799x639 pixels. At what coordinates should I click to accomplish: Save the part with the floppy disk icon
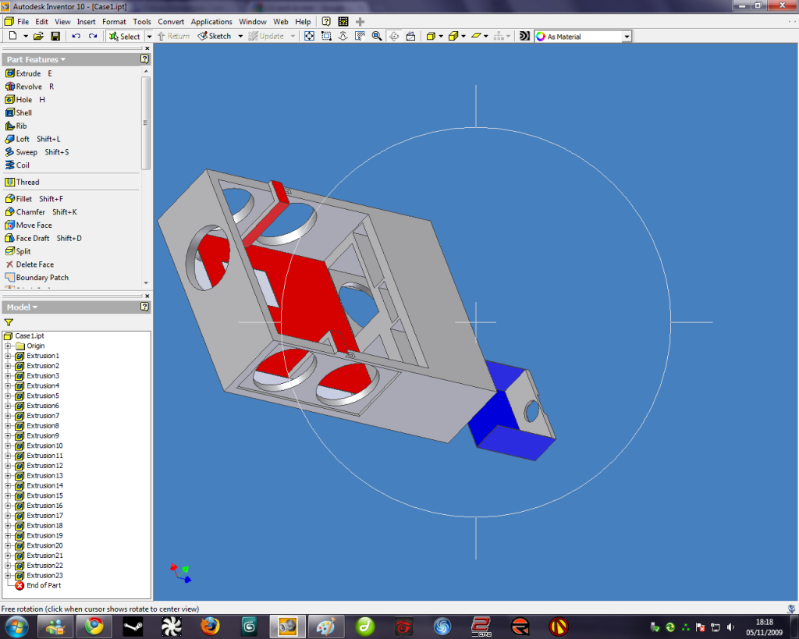pos(55,36)
